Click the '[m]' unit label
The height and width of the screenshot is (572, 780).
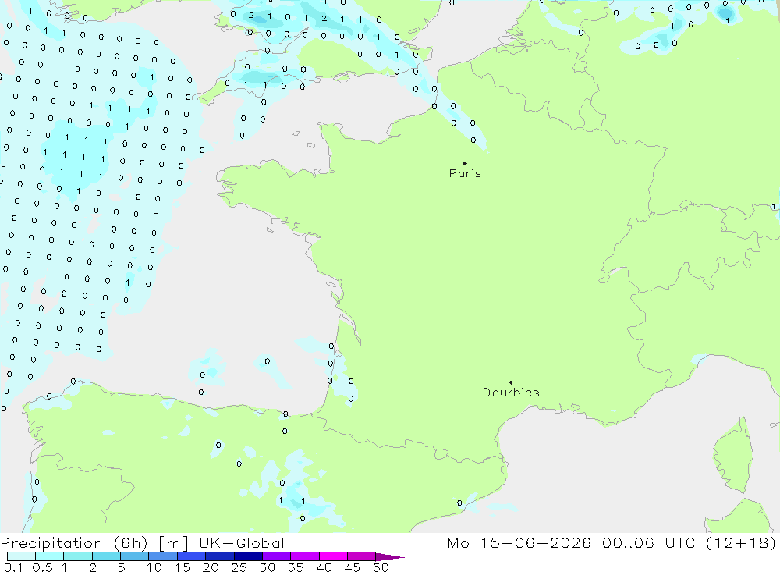click(x=173, y=543)
